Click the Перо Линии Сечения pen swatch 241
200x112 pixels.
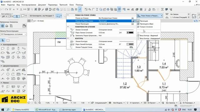click(130, 33)
